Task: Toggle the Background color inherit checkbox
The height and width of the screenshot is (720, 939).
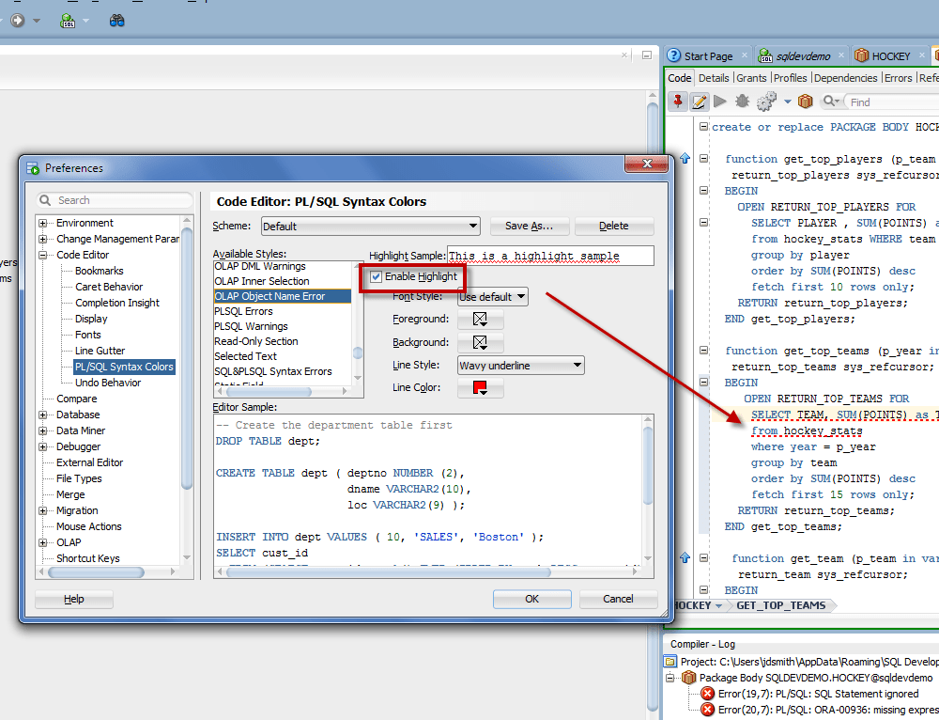Action: (481, 341)
